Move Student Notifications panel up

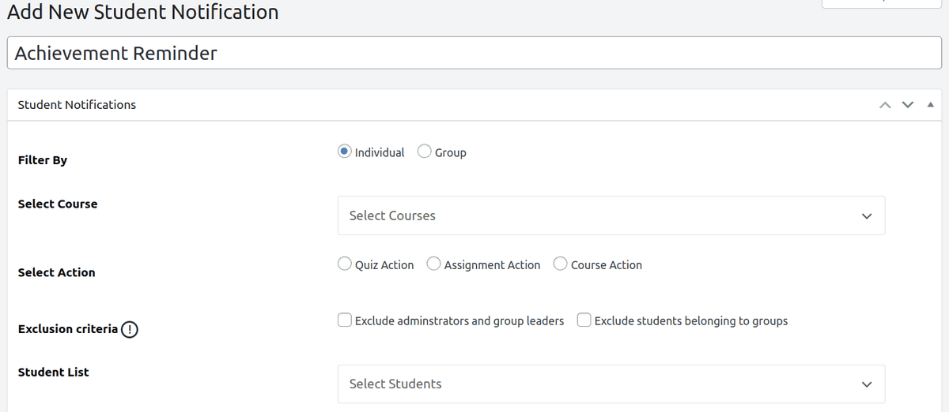(x=885, y=105)
